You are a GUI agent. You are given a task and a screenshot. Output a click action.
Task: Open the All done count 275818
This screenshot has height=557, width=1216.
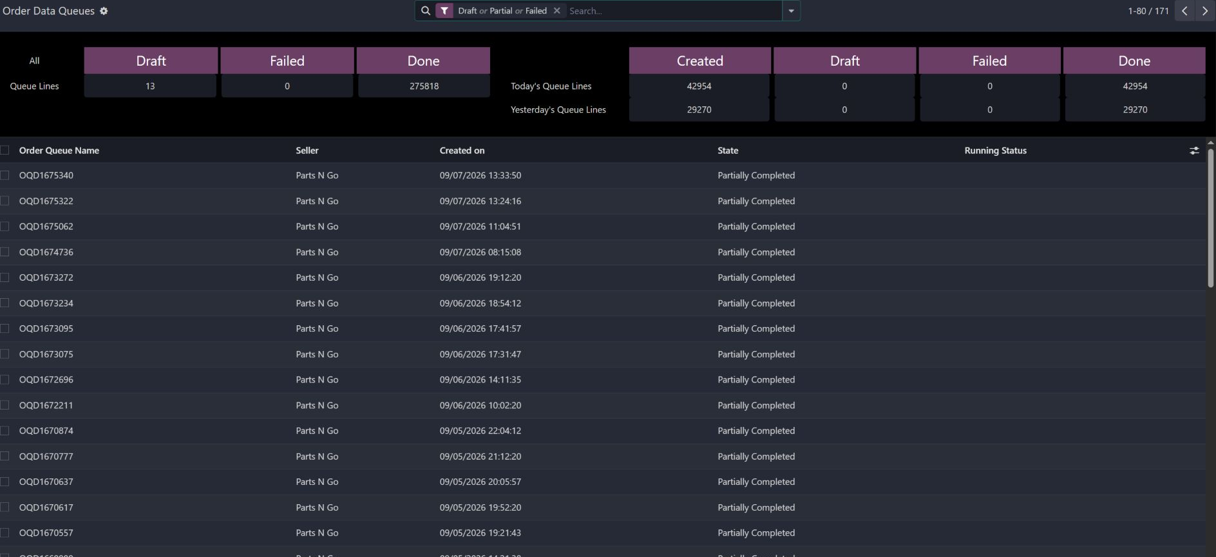click(x=424, y=86)
